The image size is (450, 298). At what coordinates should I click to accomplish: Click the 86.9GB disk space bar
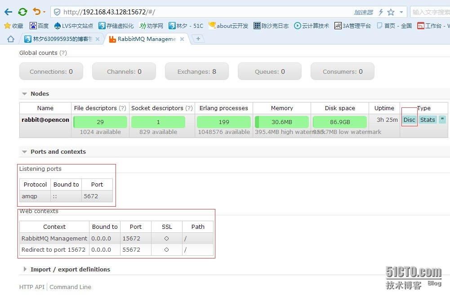coord(340,122)
